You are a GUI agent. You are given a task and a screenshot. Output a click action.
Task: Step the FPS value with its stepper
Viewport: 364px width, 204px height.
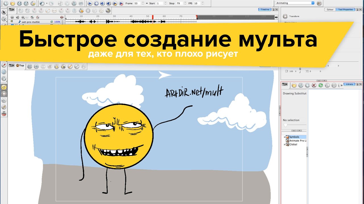click(x=202, y=3)
